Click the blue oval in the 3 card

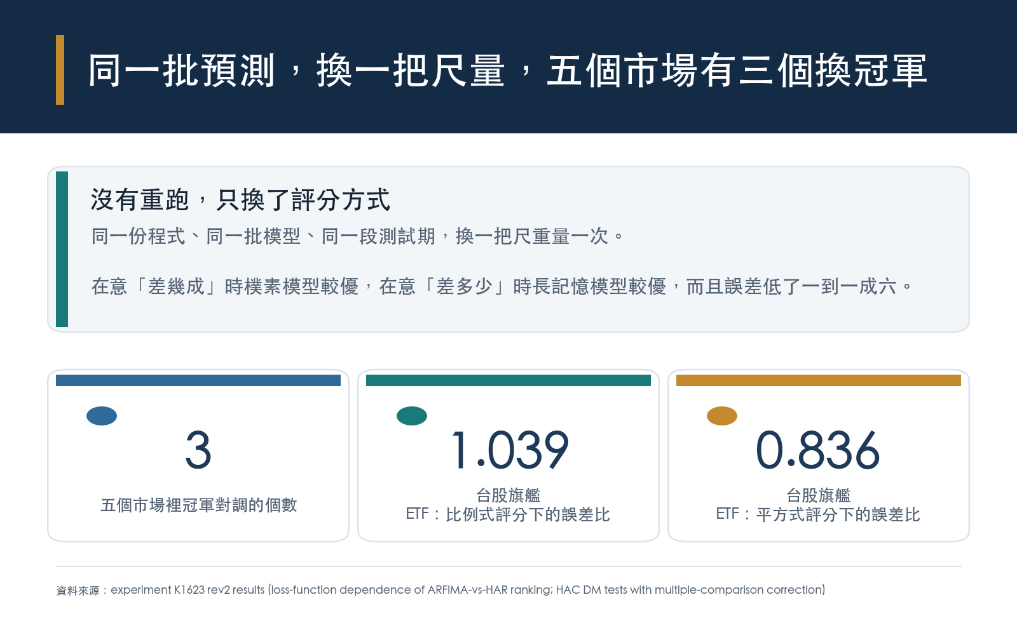pyautogui.click(x=102, y=416)
